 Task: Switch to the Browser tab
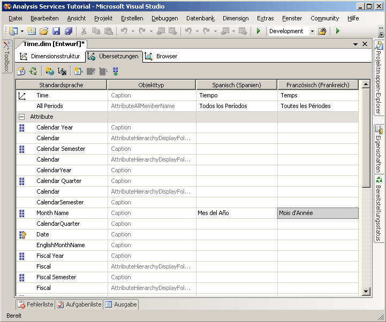tap(161, 56)
